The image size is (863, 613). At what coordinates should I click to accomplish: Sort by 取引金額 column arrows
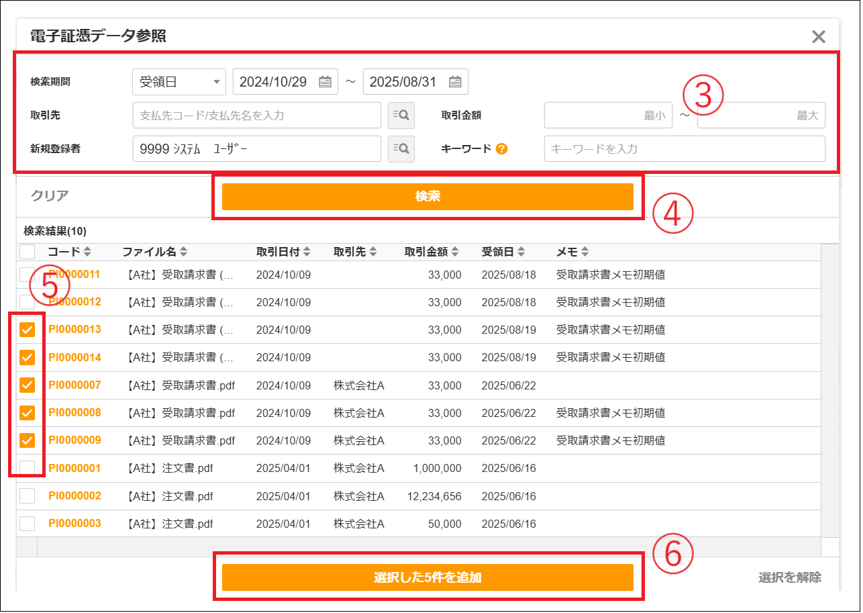pos(455,252)
